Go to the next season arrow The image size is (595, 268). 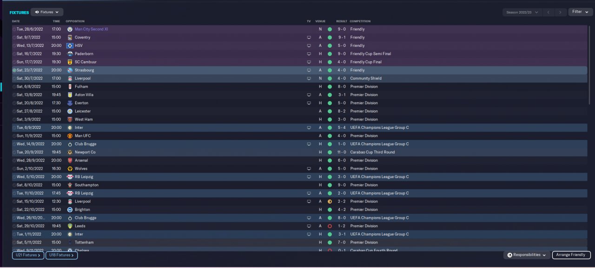(x=561, y=12)
